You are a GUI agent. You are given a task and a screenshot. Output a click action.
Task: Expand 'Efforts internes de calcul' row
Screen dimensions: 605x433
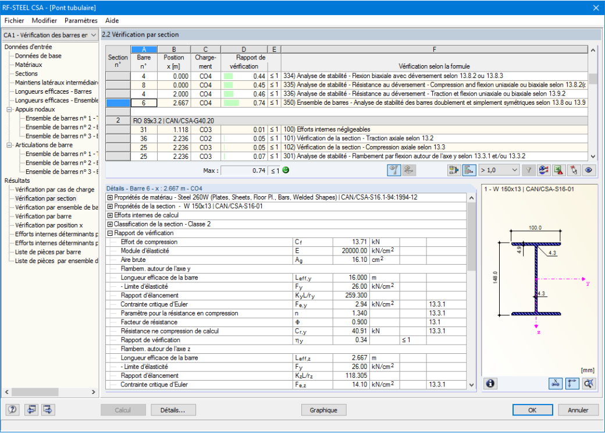(x=110, y=215)
